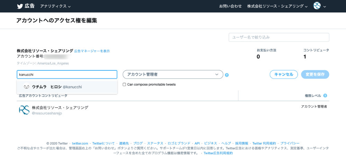Click the RS logo of 株式会社リソース・シェアリング row
The image size is (346, 157).
(24, 110)
